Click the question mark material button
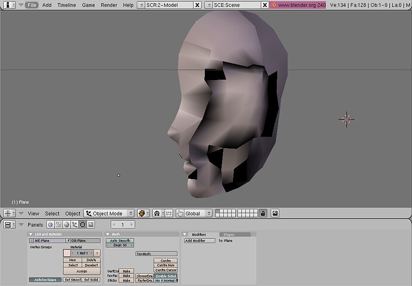The width and height of the screenshot is (412, 286). coord(97,253)
